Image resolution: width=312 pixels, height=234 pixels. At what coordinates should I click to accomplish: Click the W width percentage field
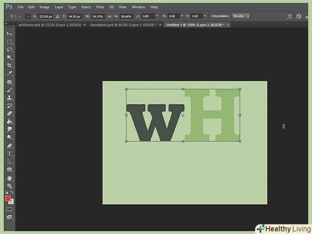coord(98,16)
